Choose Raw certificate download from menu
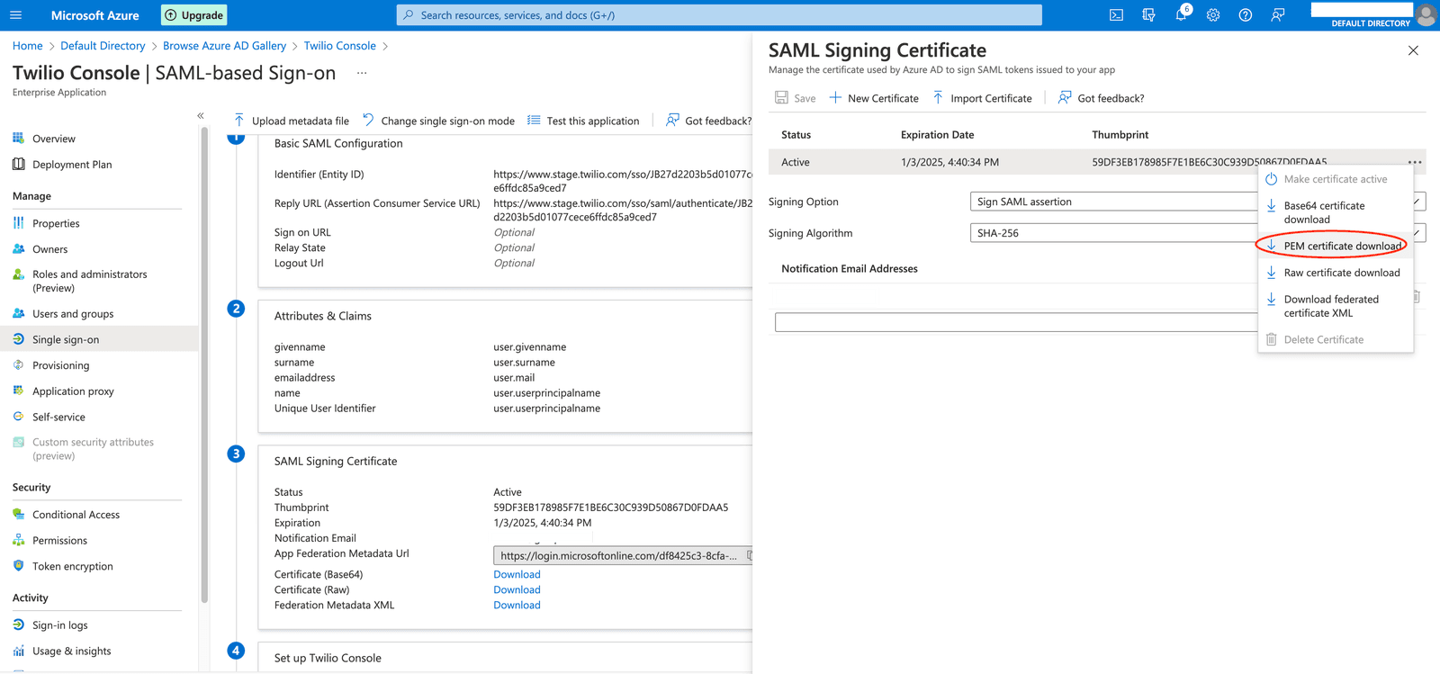1440x674 pixels. [x=1341, y=273]
